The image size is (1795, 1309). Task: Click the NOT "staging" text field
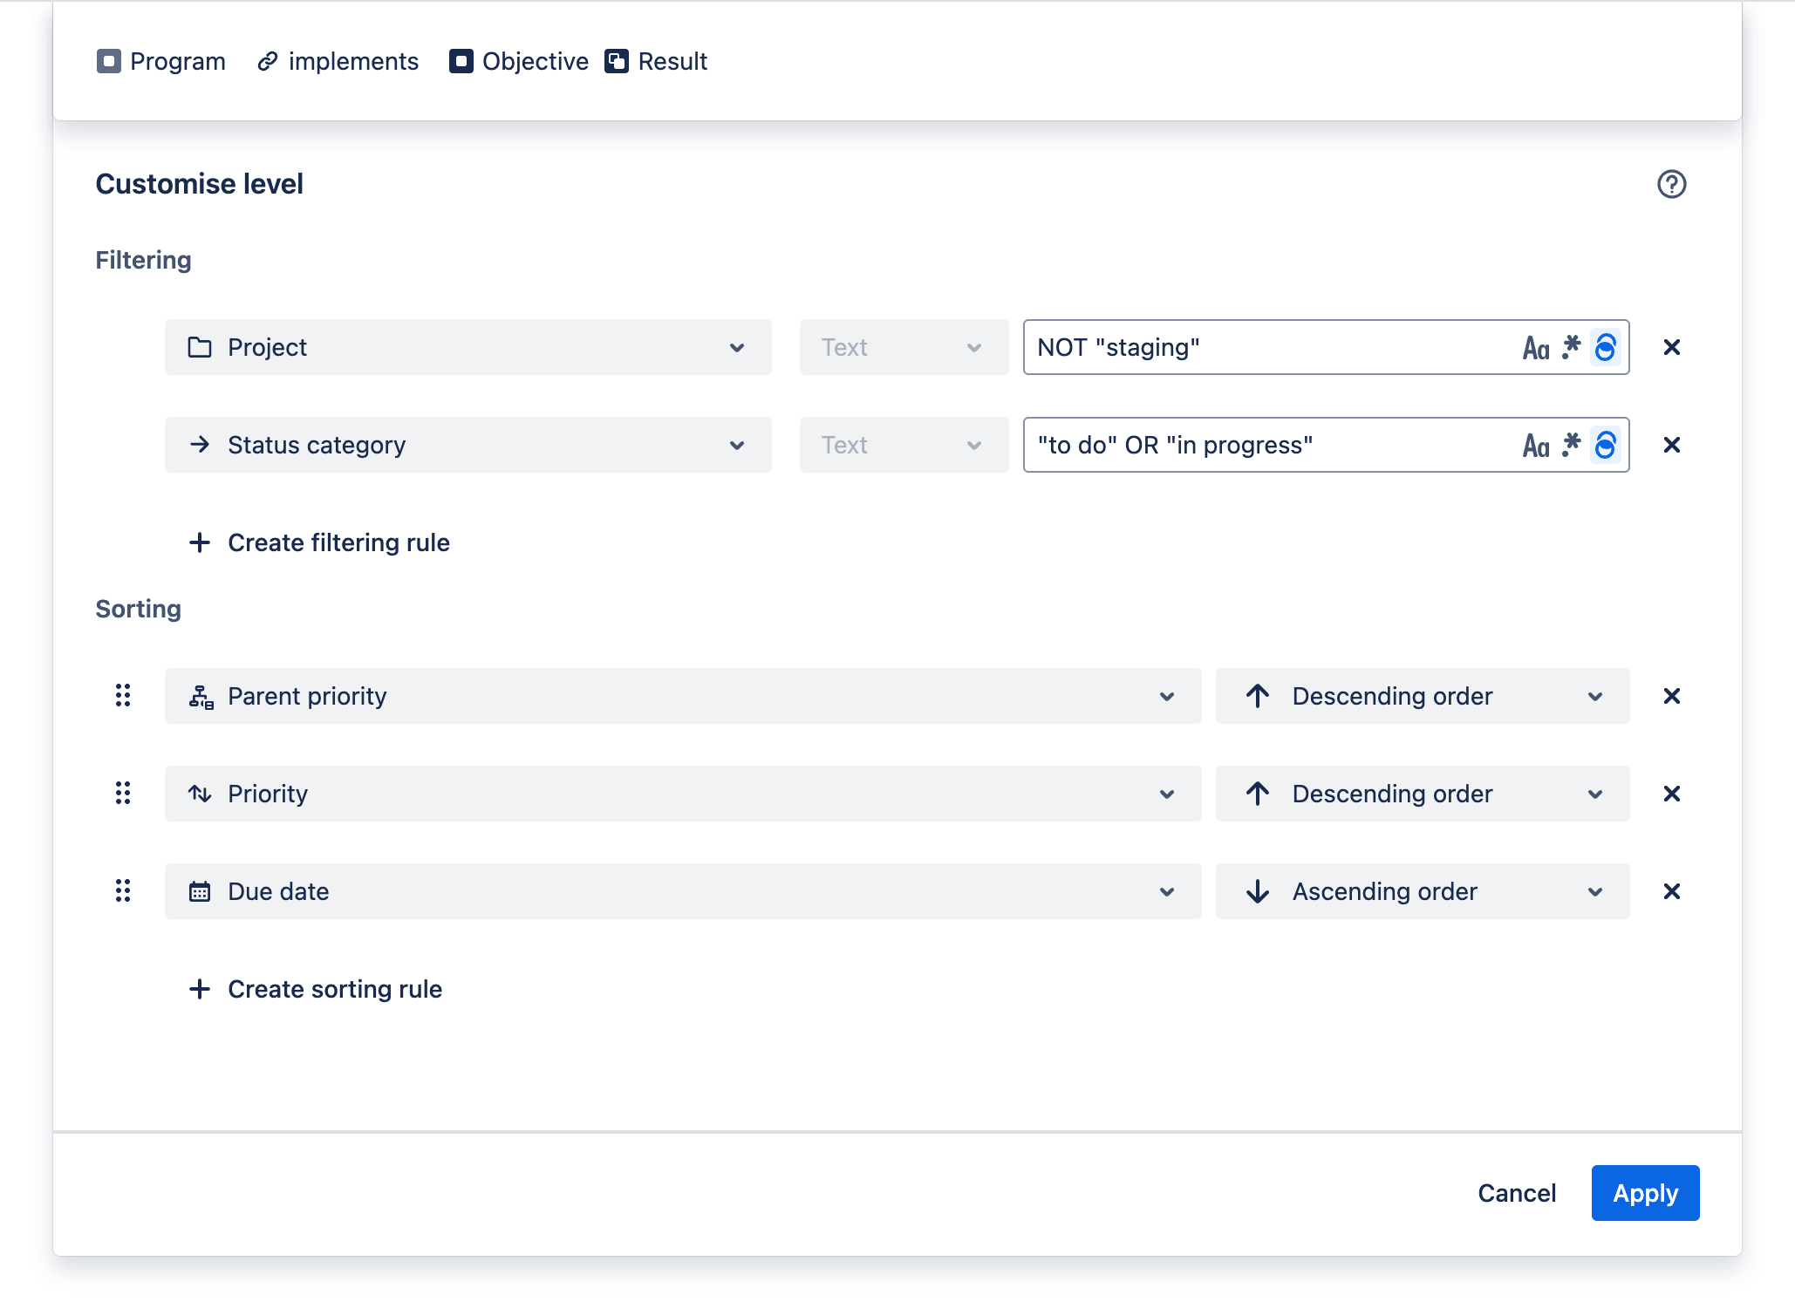tap(1265, 347)
